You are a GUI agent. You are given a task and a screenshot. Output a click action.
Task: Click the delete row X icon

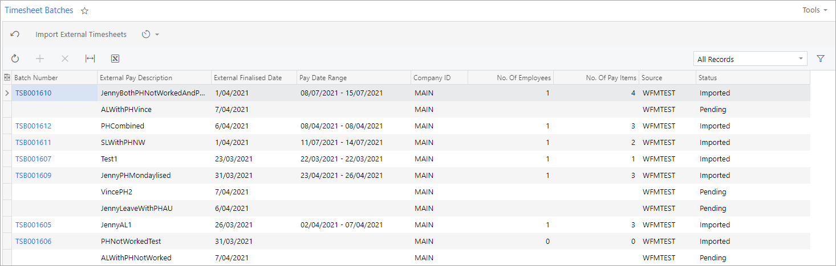[64, 59]
